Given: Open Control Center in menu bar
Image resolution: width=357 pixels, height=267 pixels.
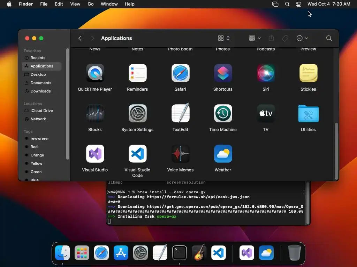Looking at the screenshot, I should click(299, 4).
